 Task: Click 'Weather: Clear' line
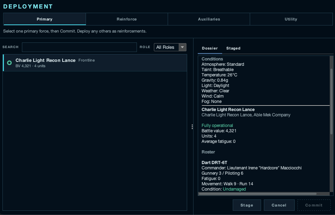point(215,91)
